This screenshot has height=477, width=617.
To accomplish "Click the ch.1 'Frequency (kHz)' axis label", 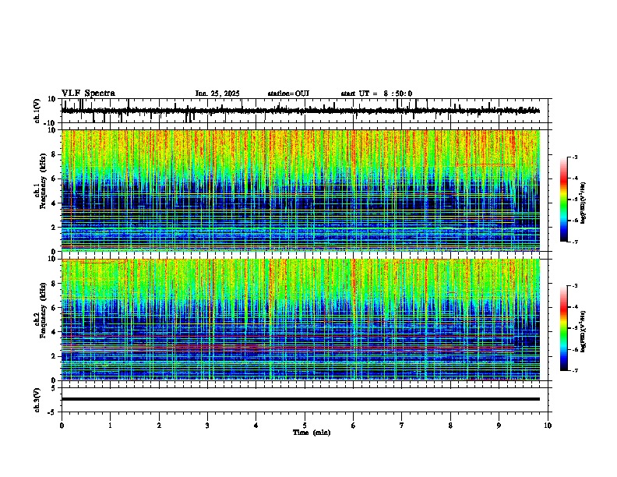I will coord(43,181).
